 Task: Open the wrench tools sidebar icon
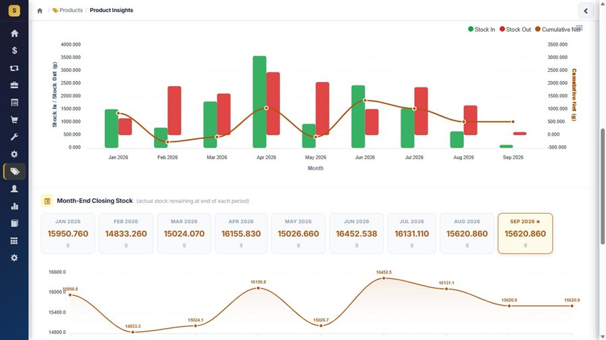(14, 137)
